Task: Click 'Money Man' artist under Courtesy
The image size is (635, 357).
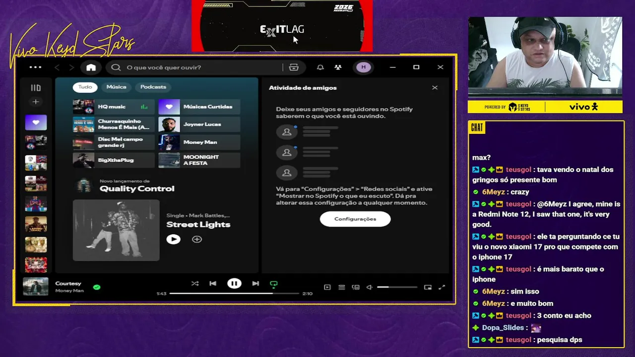Action: pos(69,291)
